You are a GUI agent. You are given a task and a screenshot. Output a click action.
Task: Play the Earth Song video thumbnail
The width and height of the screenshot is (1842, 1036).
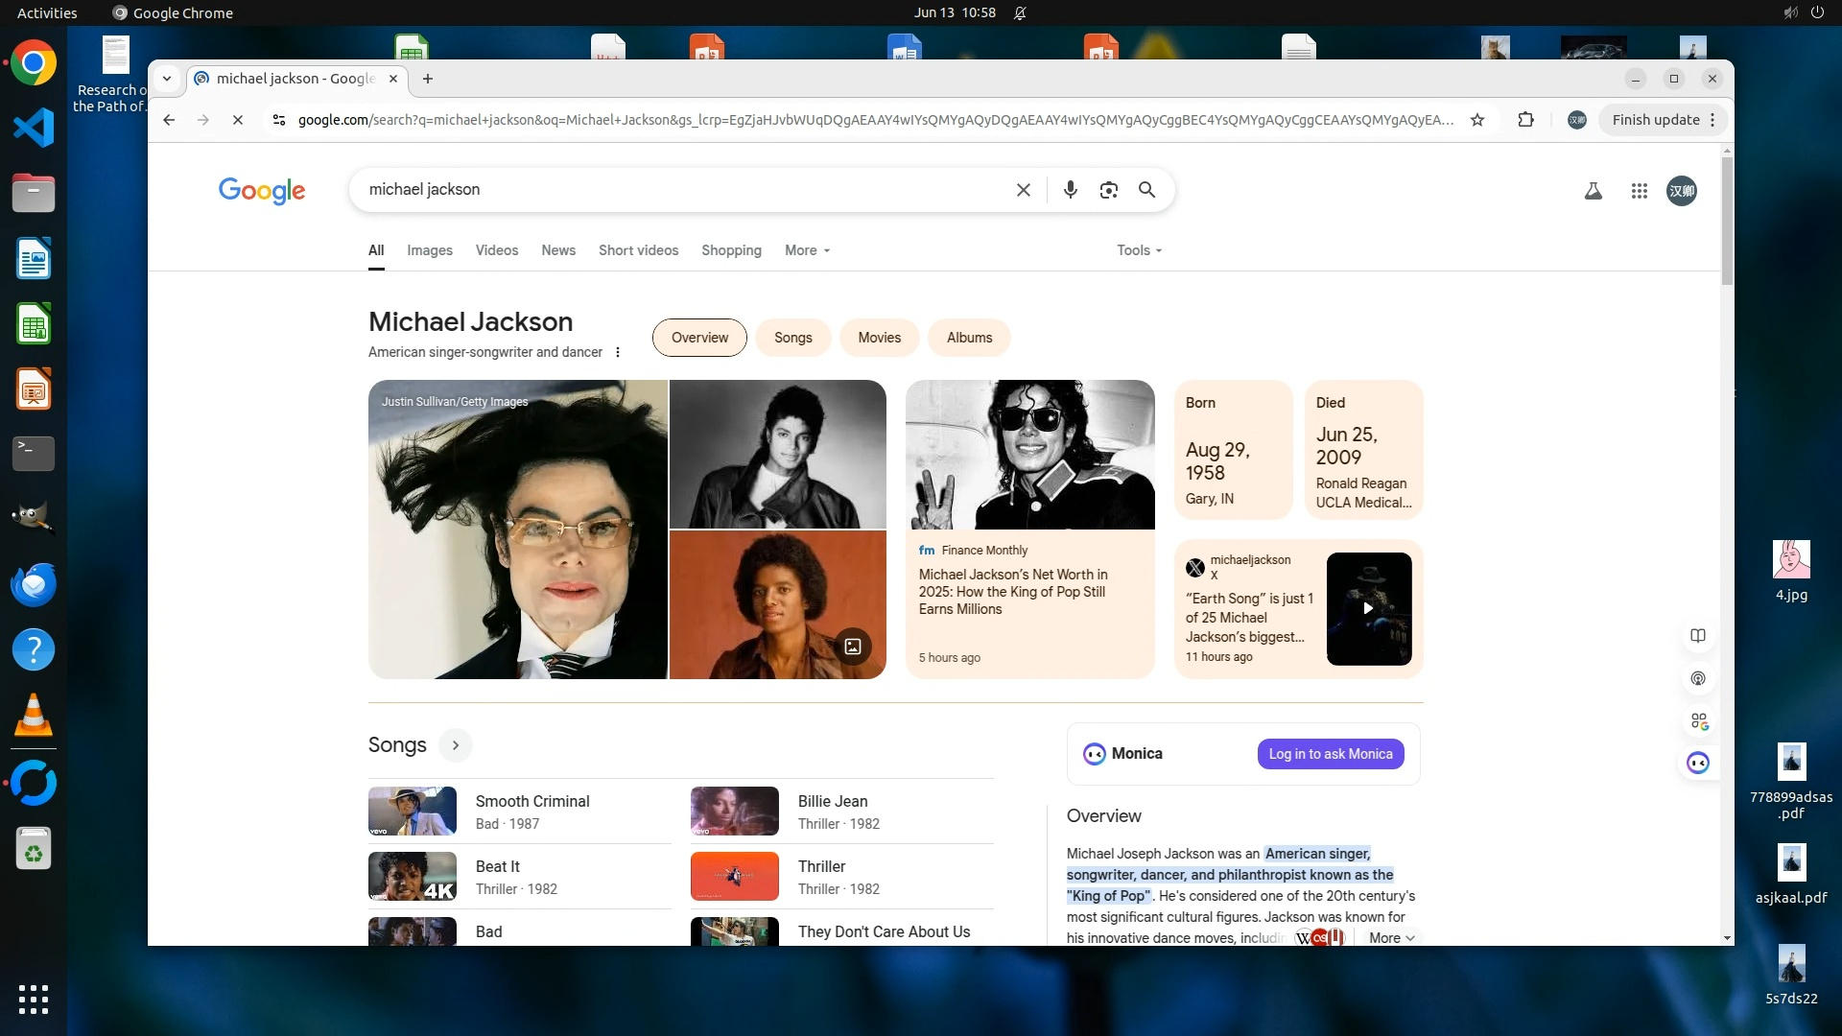[1368, 608]
